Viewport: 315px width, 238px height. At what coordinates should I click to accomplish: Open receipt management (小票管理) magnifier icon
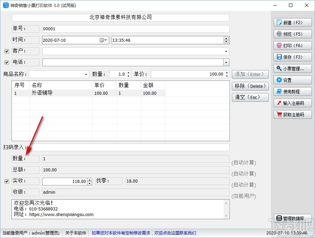click(279, 68)
